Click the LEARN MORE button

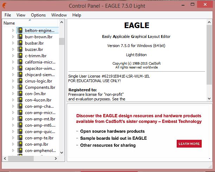pos(189,144)
